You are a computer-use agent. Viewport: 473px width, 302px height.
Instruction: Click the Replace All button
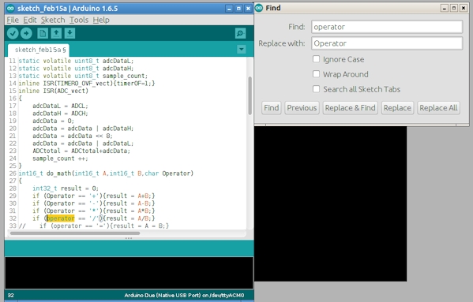438,108
